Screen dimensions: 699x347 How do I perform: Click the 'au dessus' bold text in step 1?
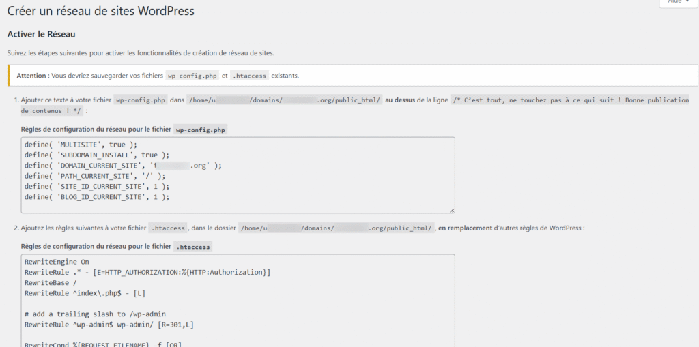click(x=400, y=100)
